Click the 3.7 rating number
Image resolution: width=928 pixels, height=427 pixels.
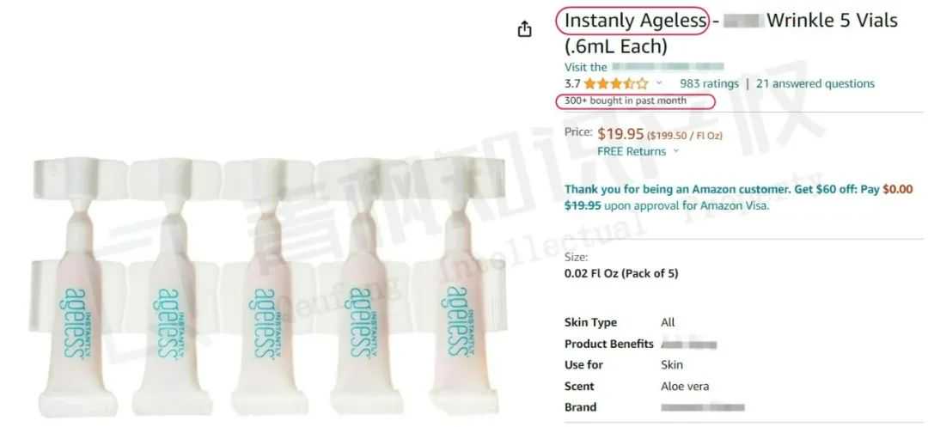click(x=572, y=84)
